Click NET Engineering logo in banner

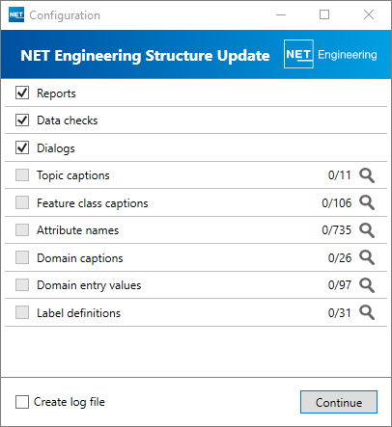click(x=330, y=54)
